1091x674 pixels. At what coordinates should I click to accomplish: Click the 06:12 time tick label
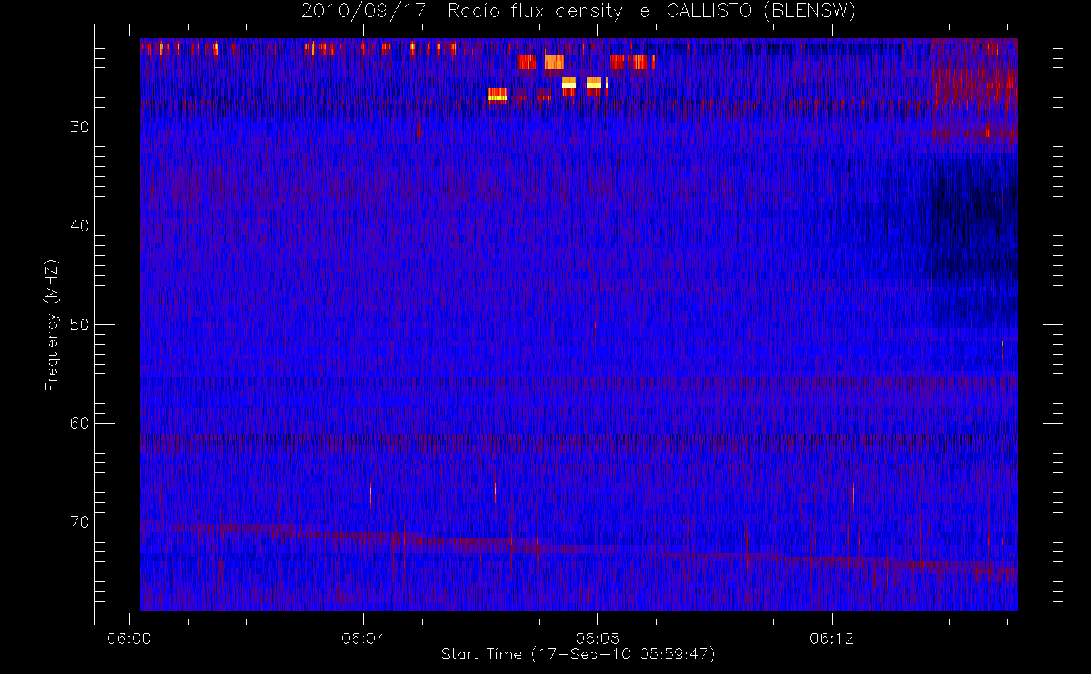[x=831, y=638]
